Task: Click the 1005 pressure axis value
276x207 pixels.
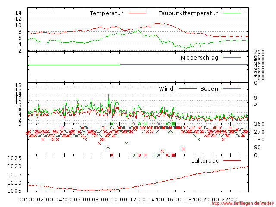Action: click(x=14, y=191)
